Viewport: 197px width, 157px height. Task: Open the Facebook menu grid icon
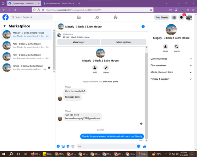pyautogui.click(x=174, y=17)
